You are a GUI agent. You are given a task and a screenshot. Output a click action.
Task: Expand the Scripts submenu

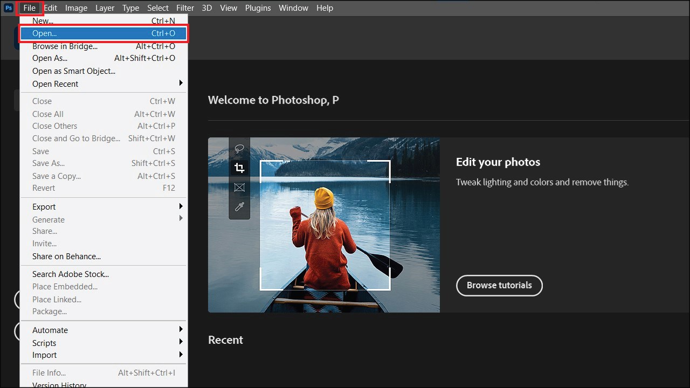click(x=44, y=343)
